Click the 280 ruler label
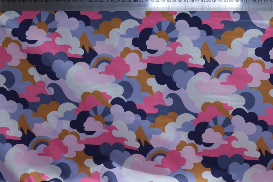 click(x=14, y=1)
